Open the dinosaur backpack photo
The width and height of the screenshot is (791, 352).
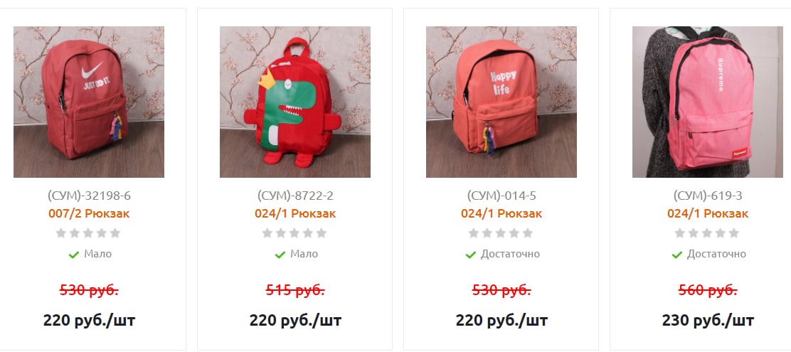[295, 102]
